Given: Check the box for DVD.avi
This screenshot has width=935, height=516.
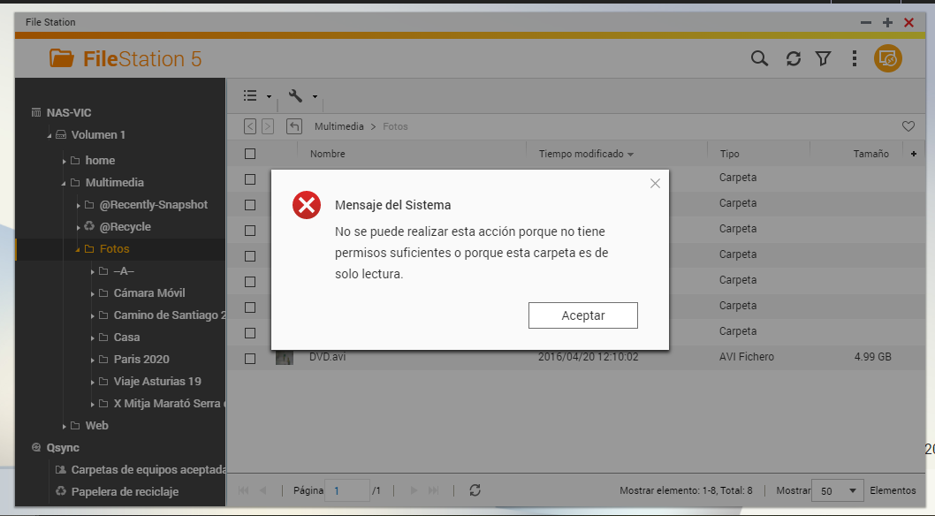Looking at the screenshot, I should (x=250, y=358).
